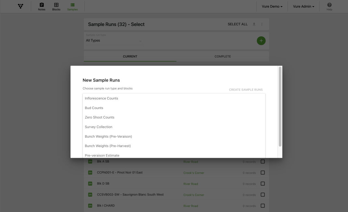This screenshot has height=212, width=348.
Task: Click the Crook's Corner link for CCSVB002-SW
Action: tap(194, 195)
